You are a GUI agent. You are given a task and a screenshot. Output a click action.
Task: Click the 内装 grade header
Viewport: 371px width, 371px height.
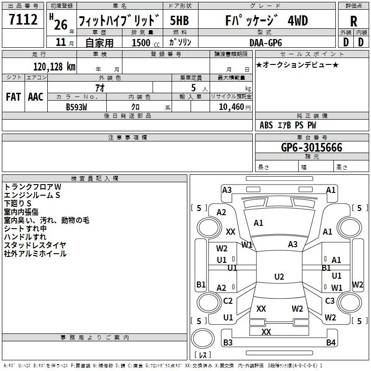coord(361,32)
